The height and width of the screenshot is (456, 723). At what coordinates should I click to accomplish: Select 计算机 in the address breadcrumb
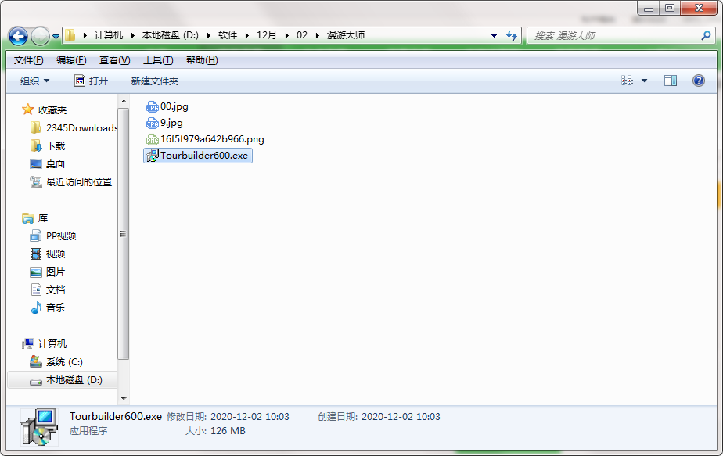tap(109, 35)
